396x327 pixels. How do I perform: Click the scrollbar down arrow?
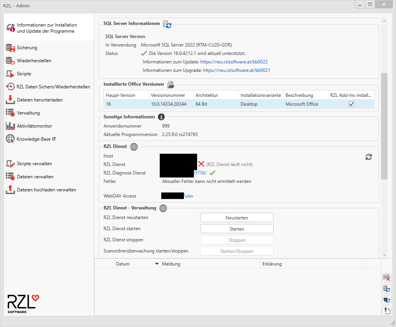(384, 255)
